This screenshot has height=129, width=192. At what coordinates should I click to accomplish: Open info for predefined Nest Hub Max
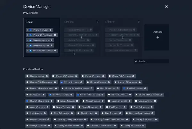click(x=152, y=113)
